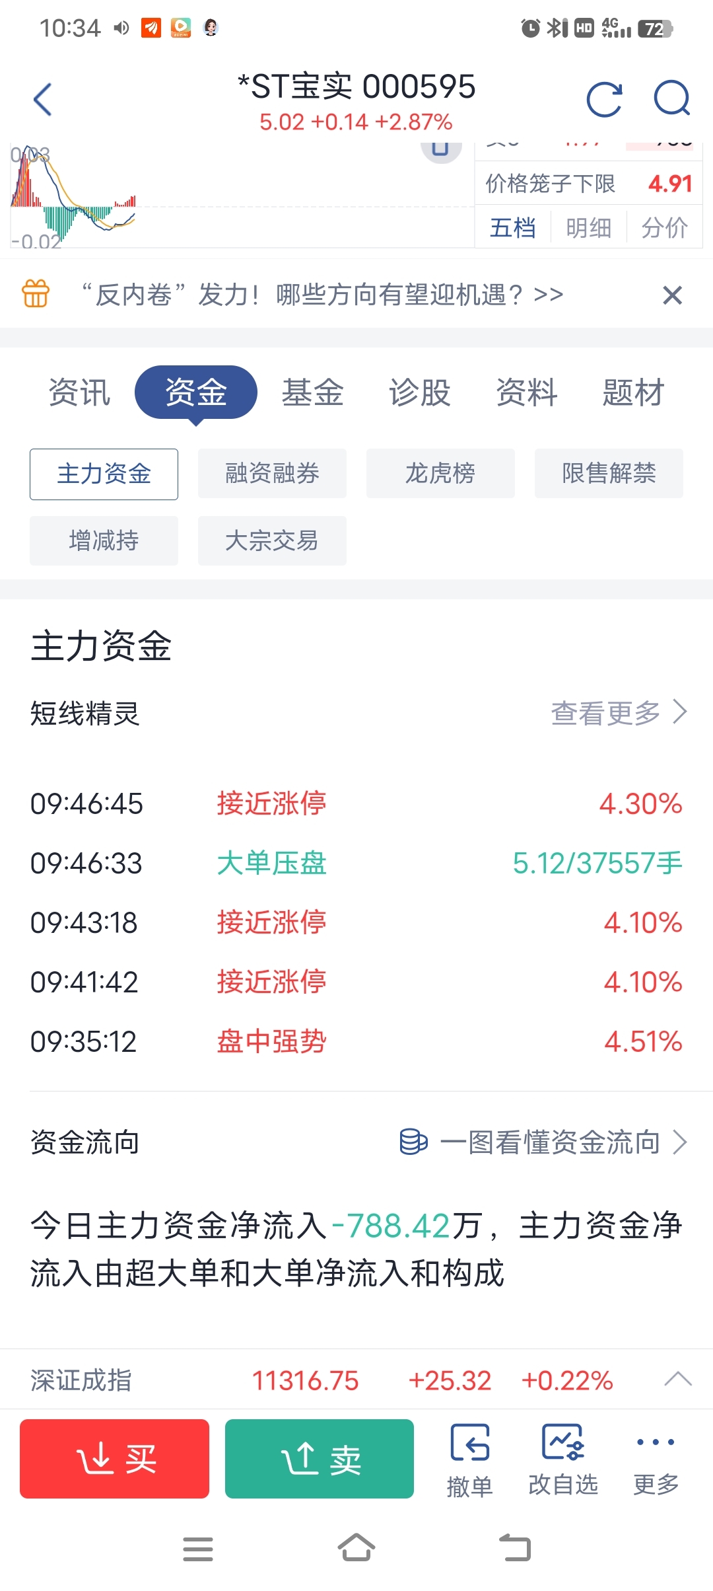Viewport: 713px width, 1591px height.
Task: Select the 龙虎榜 sub-category chip
Action: coord(440,473)
